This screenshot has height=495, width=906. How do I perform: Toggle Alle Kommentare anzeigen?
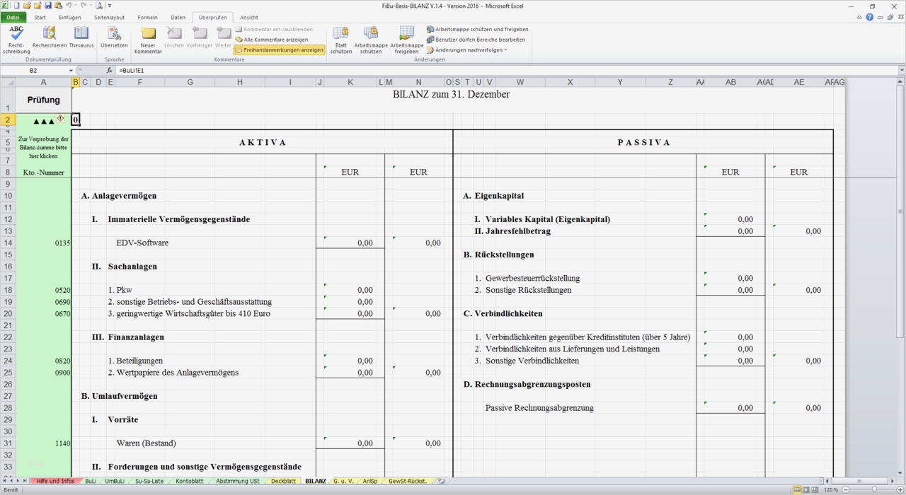[272, 40]
